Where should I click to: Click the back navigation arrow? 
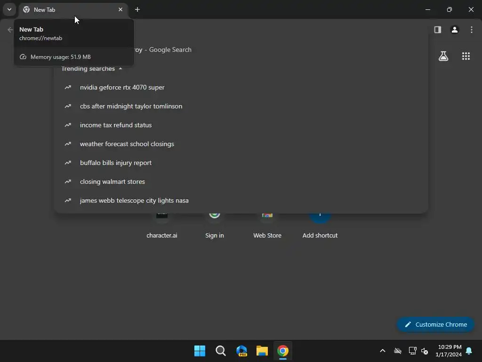coord(10,30)
